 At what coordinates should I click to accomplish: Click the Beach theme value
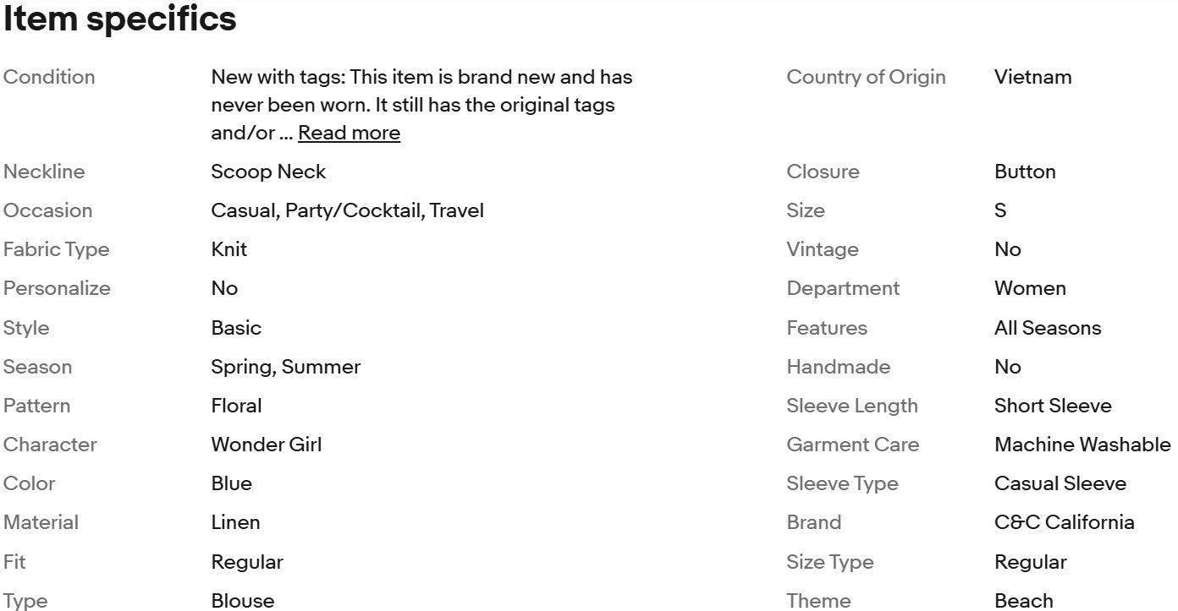click(x=1023, y=601)
